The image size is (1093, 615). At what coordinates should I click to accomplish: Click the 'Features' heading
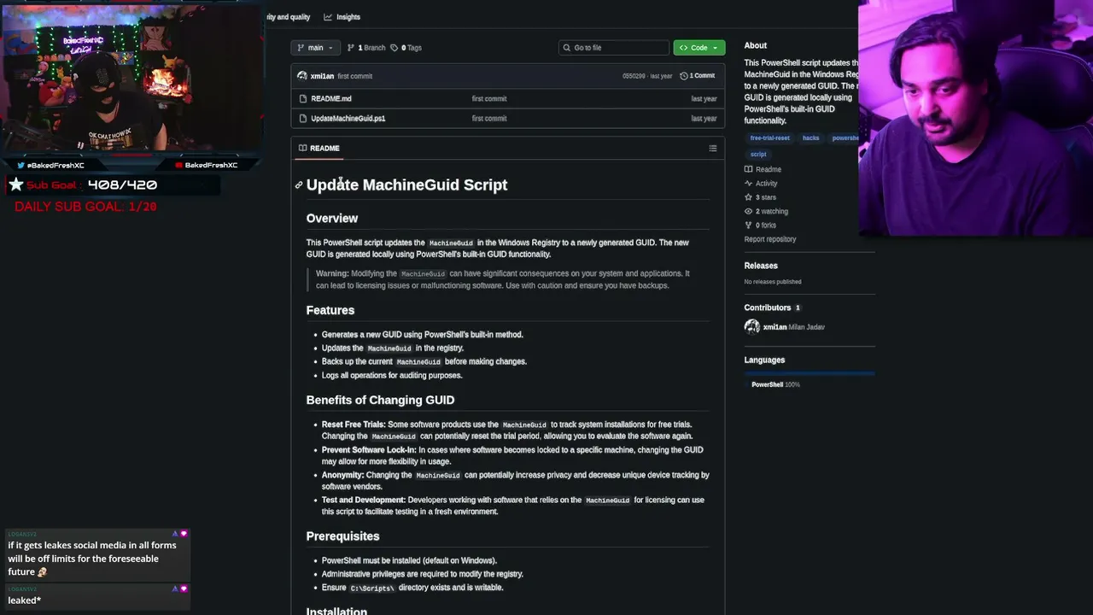click(x=330, y=310)
